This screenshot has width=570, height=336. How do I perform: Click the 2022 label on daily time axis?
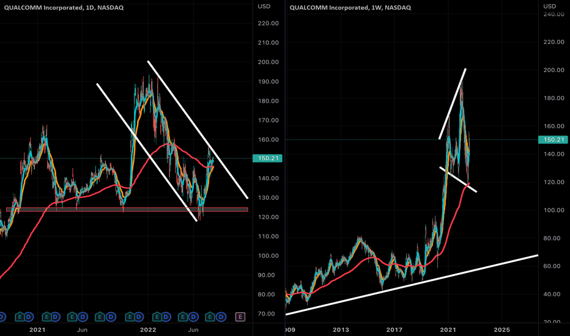[148, 330]
